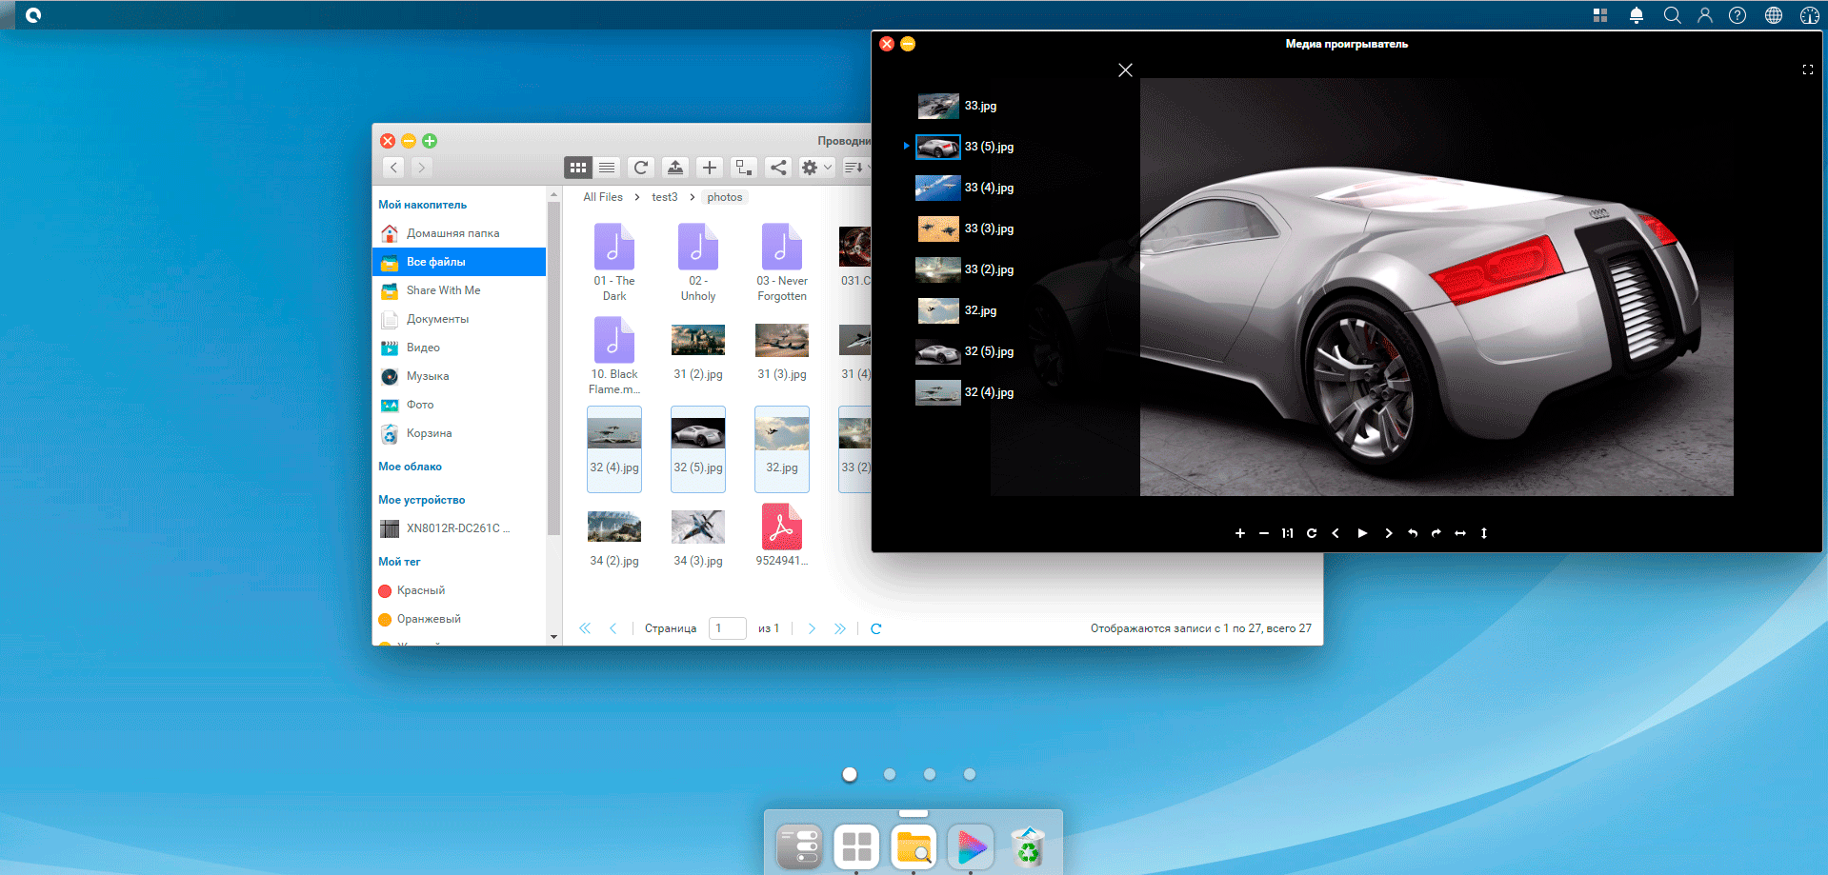Screen dimensions: 1828x875
Task: Zoom out using the minus control
Action: click(1264, 533)
